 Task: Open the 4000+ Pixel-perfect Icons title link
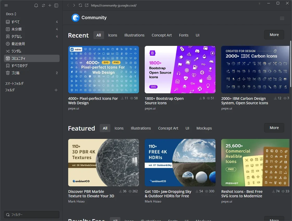(93, 101)
